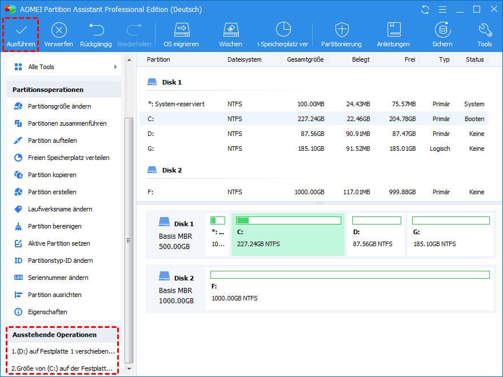Open the OS migrieren wizard
503x377 pixels.
point(181,35)
